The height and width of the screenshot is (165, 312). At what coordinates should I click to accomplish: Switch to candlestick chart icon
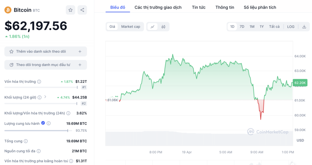[163, 27]
